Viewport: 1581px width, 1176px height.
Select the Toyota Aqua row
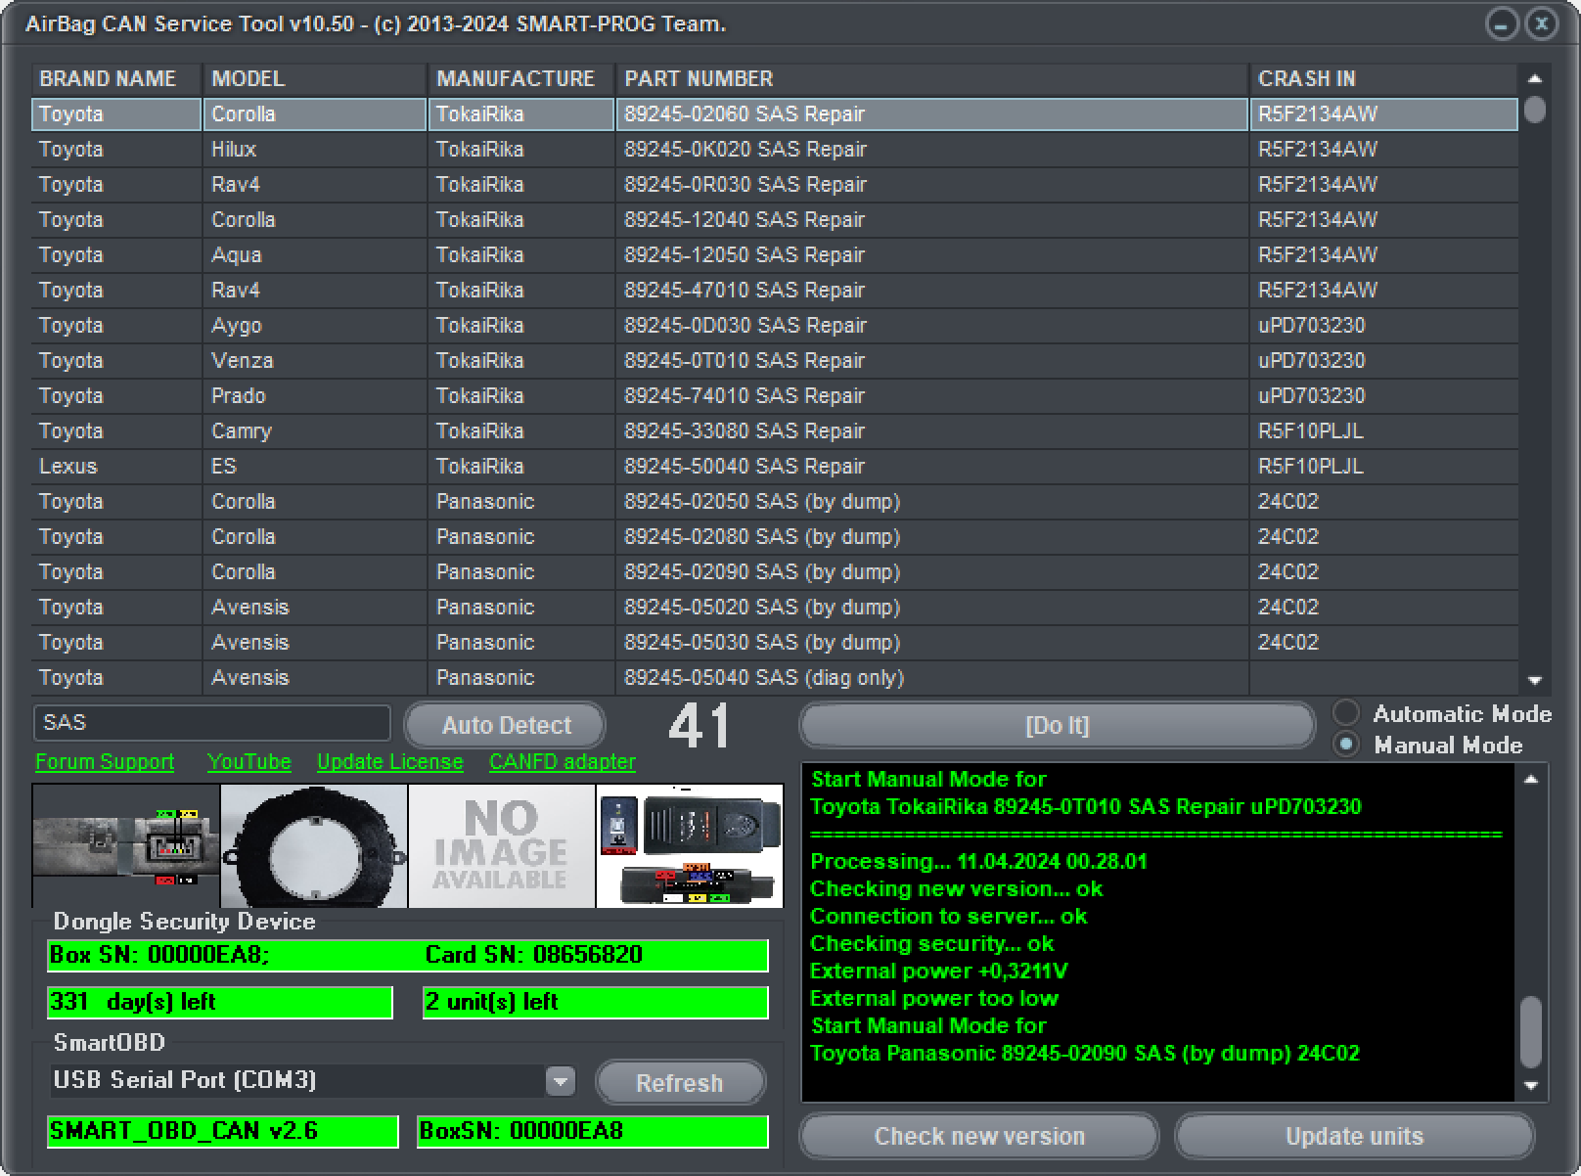coord(775,254)
